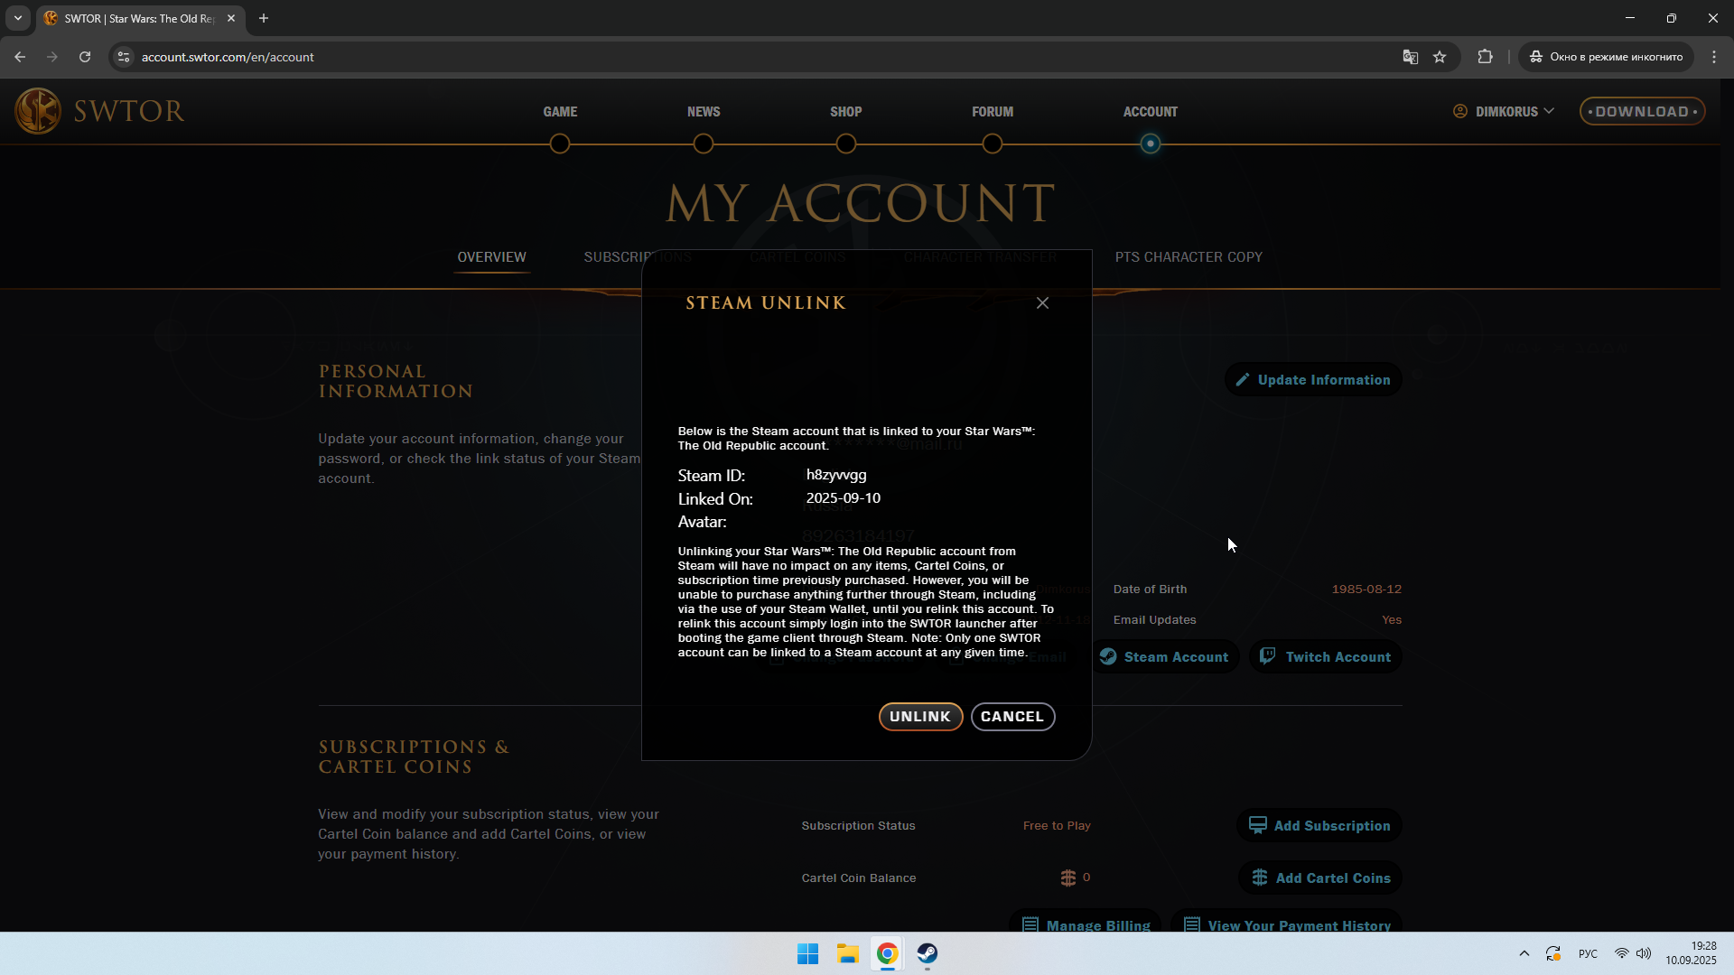Image resolution: width=1734 pixels, height=975 pixels.
Task: Click the РУС language indicator
Action: pyautogui.click(x=1588, y=954)
